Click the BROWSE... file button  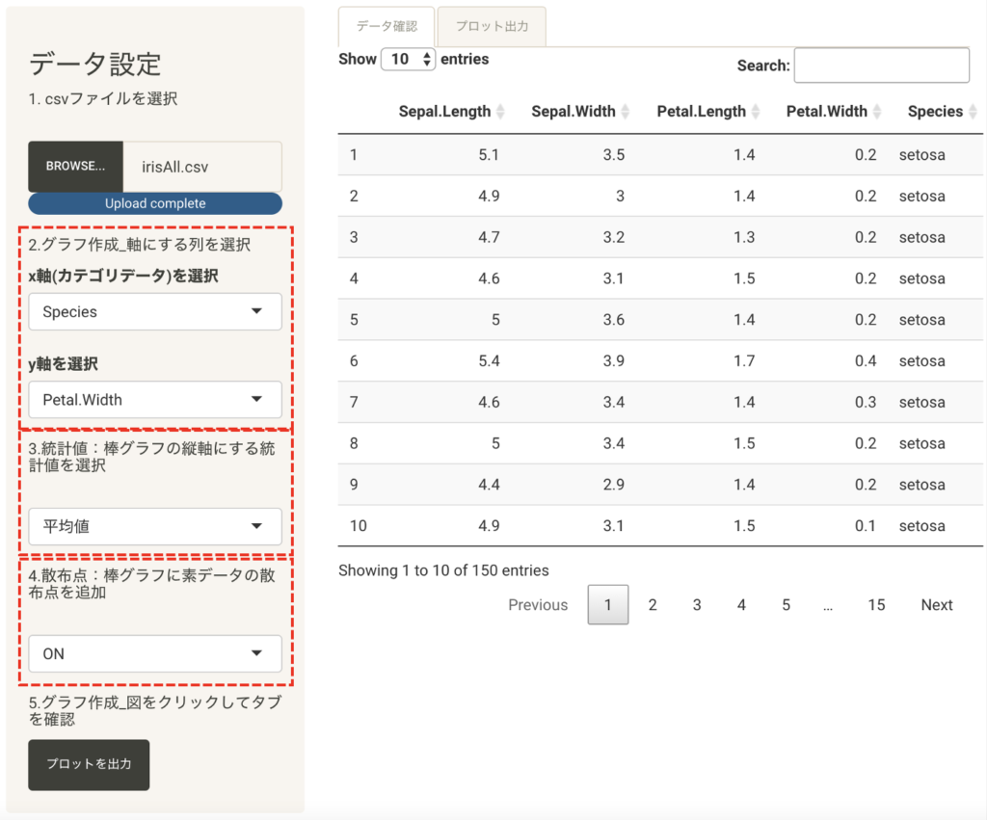tap(75, 167)
